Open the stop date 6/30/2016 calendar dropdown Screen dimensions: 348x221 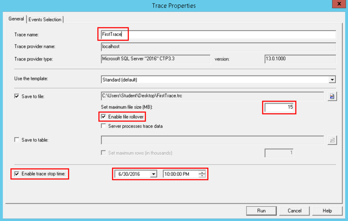pyautogui.click(x=154, y=174)
